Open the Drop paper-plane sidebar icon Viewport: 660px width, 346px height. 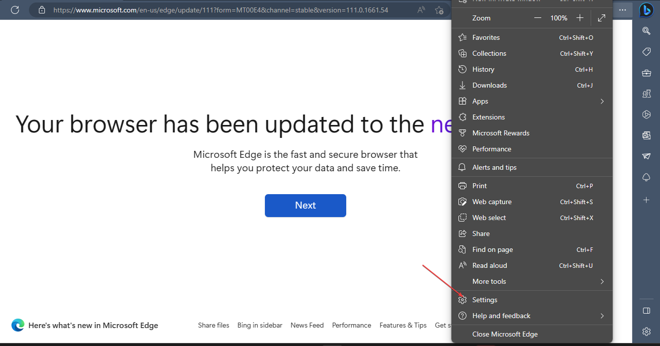[646, 156]
